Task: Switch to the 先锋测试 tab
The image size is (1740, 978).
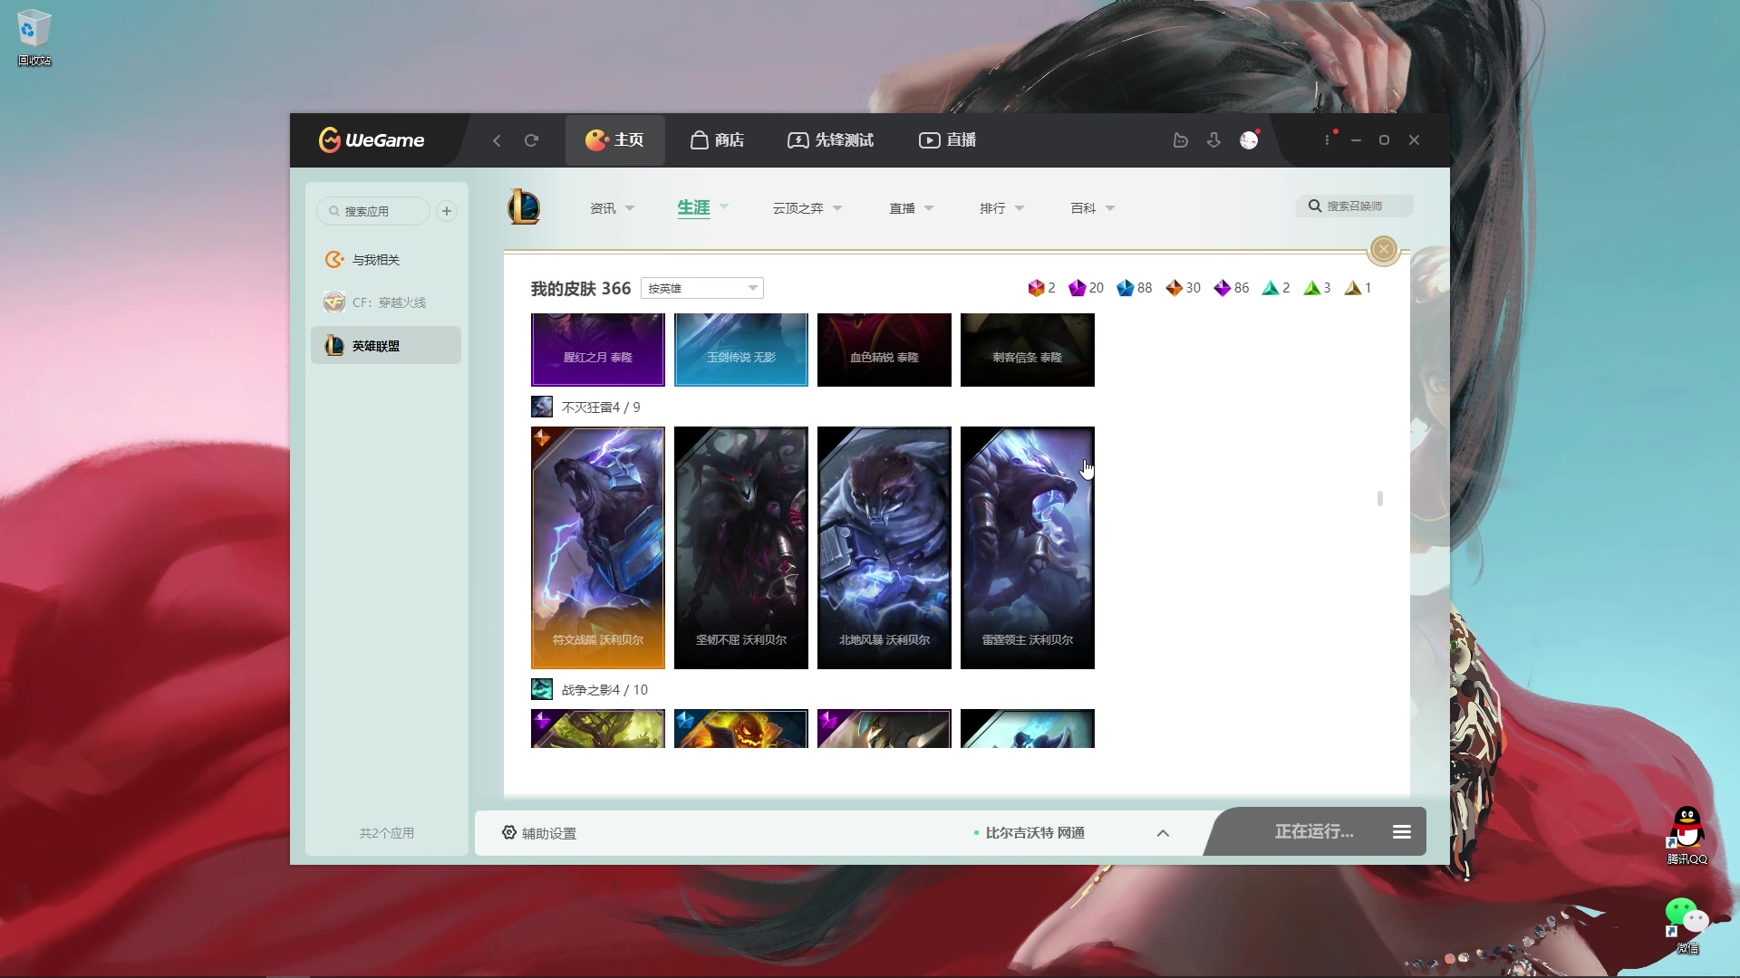Action: [x=830, y=140]
